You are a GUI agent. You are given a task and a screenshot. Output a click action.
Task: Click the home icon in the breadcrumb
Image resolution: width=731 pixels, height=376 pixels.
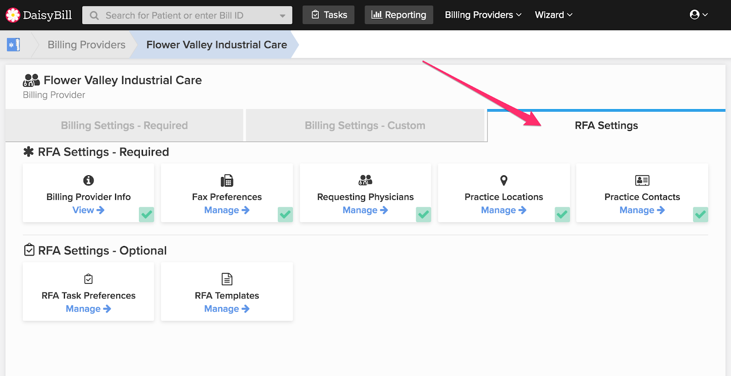pos(13,45)
